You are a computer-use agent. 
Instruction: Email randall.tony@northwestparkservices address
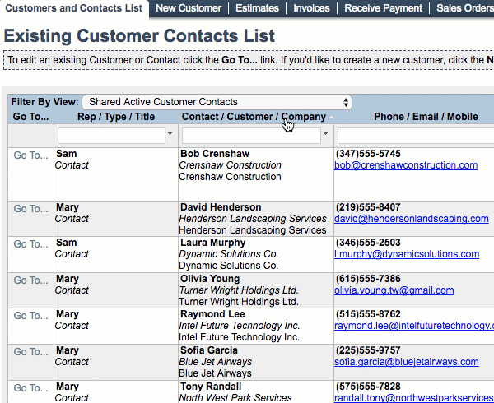click(x=414, y=398)
